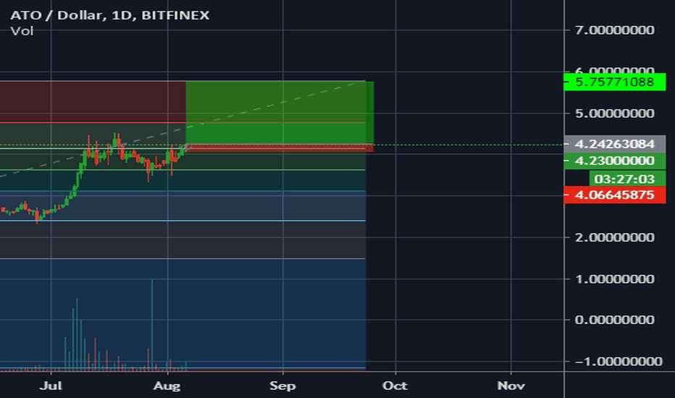
Task: Select the red stop-loss zone of position
Action: (280, 148)
